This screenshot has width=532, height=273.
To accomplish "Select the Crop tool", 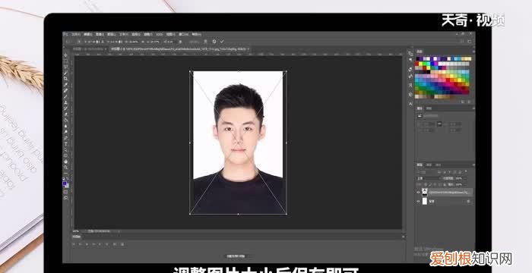I will (65, 79).
